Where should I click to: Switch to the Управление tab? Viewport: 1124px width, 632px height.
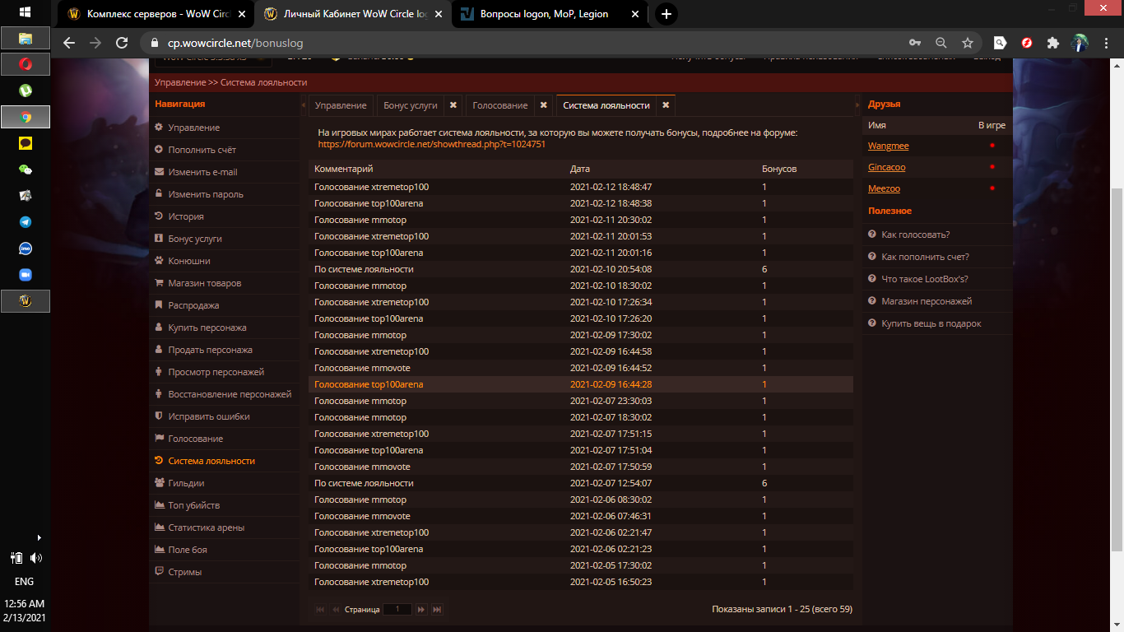point(341,105)
